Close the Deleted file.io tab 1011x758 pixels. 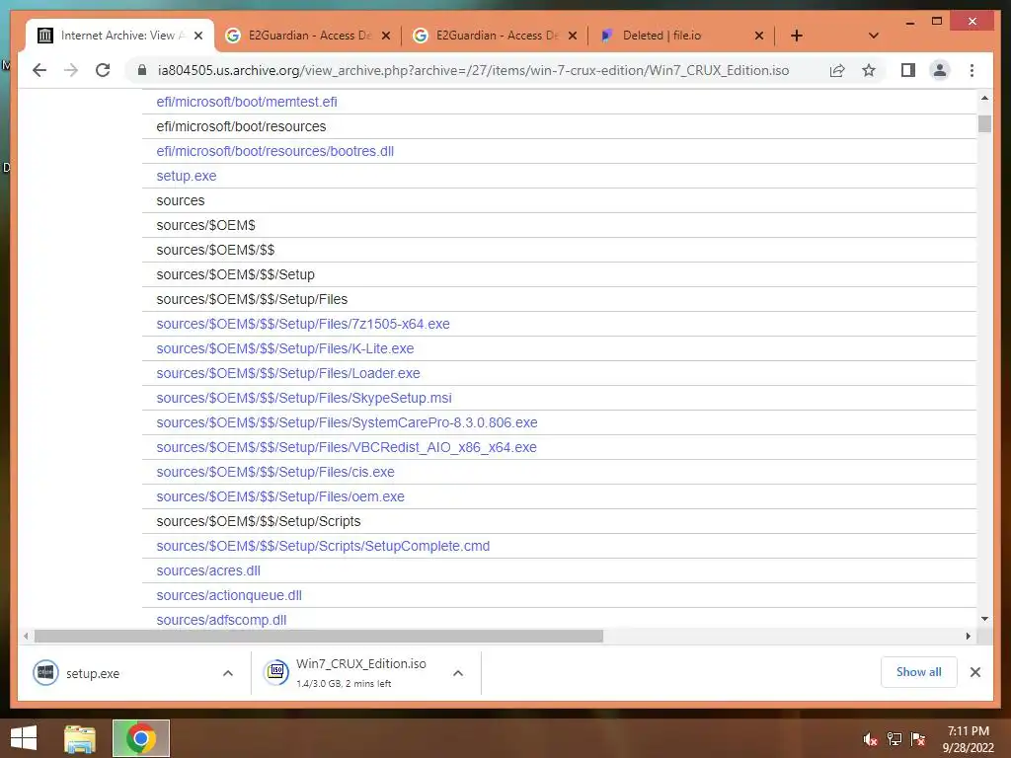coord(759,36)
